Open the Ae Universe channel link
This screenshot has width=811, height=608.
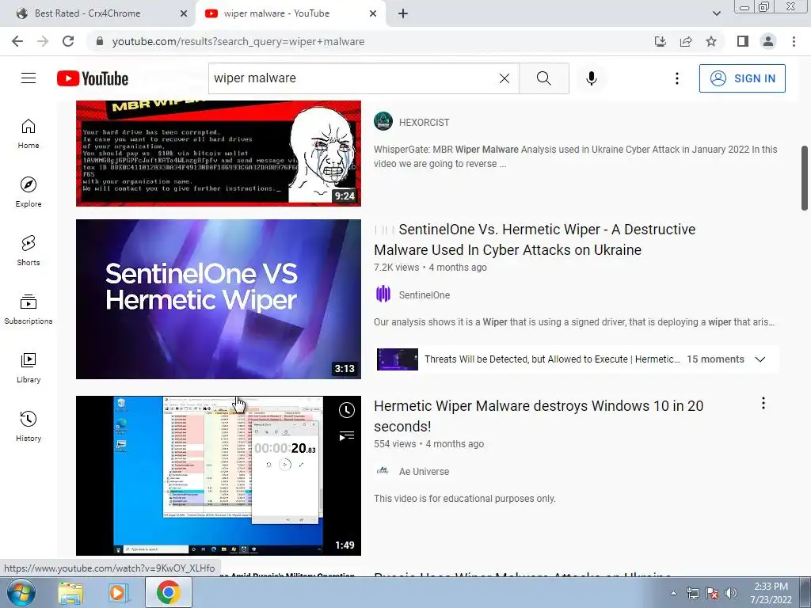tap(425, 472)
